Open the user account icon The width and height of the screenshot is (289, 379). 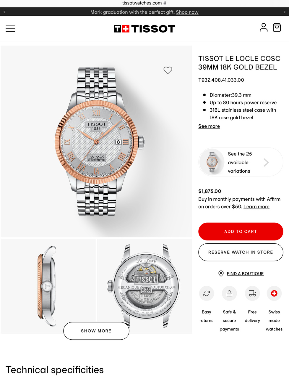click(x=263, y=28)
